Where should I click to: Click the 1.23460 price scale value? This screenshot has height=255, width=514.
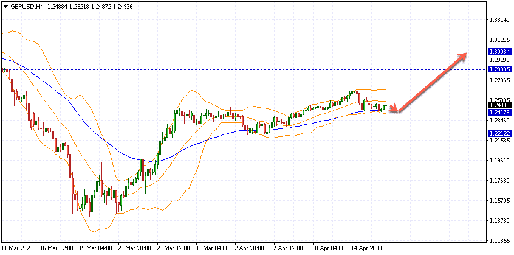coord(500,121)
